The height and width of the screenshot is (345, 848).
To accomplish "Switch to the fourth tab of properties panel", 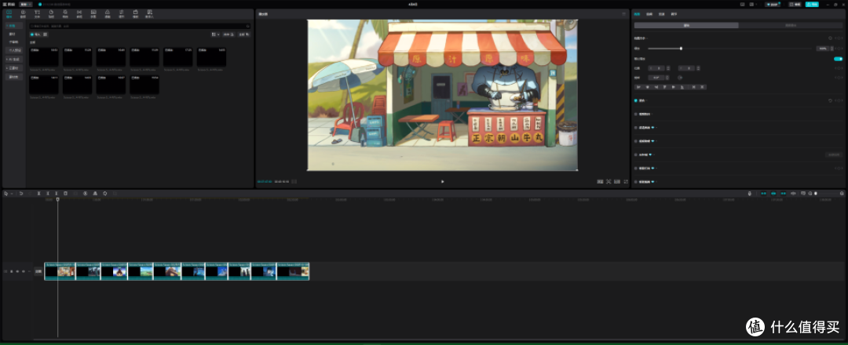I will 674,13.
